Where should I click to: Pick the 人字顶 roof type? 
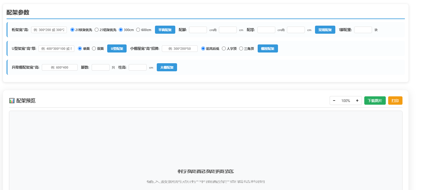click(x=224, y=49)
